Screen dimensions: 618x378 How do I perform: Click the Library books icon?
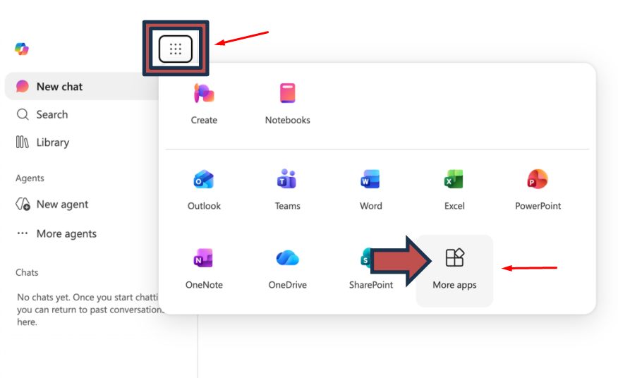(x=22, y=142)
